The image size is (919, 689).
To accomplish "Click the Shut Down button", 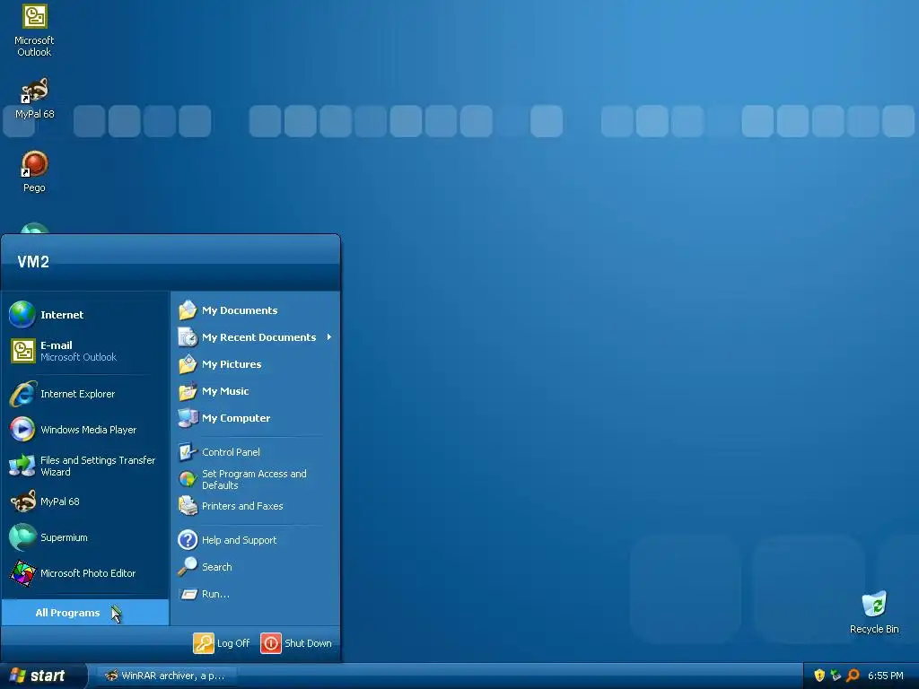I will tap(296, 642).
